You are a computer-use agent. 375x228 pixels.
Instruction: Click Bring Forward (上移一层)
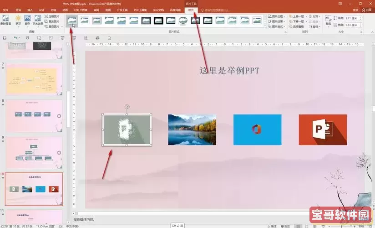(x=297, y=16)
